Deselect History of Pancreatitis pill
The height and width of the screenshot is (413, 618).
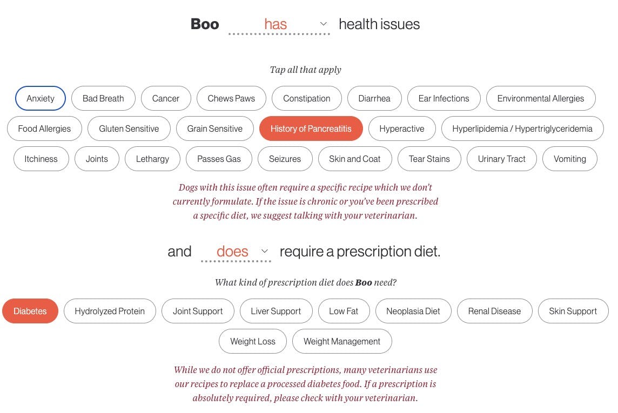click(x=311, y=128)
